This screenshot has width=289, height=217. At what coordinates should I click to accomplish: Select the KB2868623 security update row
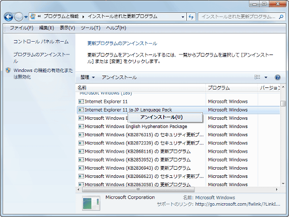click(179, 176)
